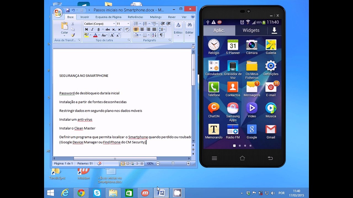353x198 pixels.
Task: Switch to the Rever ribbon tab
Action: [172, 17]
